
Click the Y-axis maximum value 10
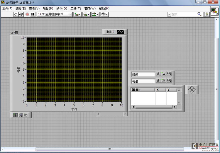[x=23, y=38]
